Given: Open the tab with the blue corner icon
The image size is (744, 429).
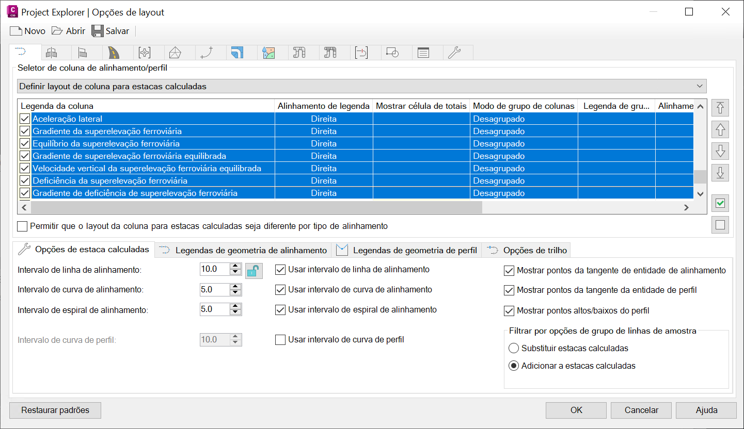Looking at the screenshot, I should click(x=238, y=53).
